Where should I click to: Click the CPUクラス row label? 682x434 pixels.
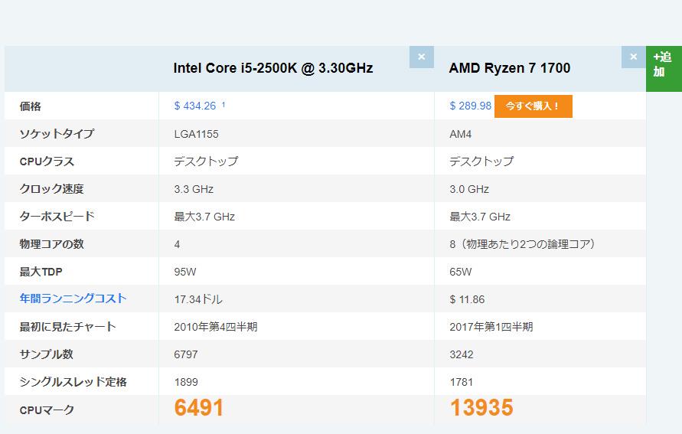click(x=47, y=162)
